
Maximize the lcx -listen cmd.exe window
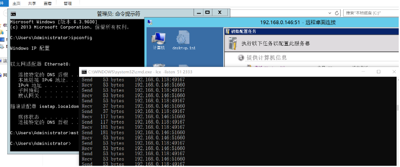379,72
